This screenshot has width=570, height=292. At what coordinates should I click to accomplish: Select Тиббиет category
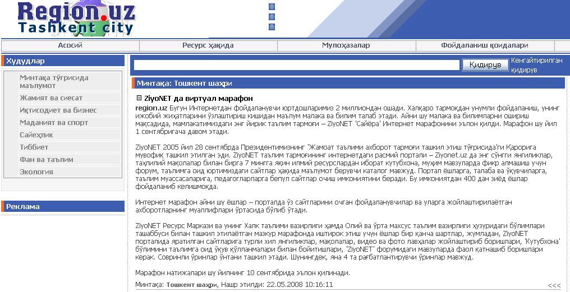click(70, 147)
